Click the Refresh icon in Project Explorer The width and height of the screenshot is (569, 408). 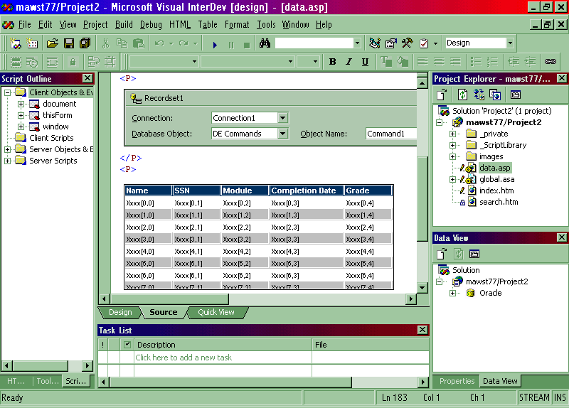pyautogui.click(x=462, y=95)
